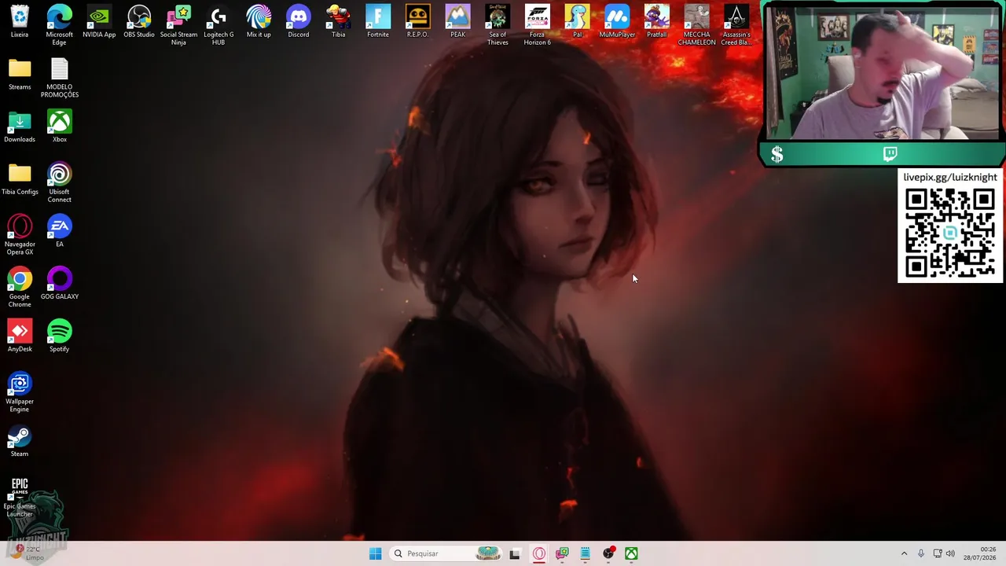Select the GOG GALAXY icon
Image resolution: width=1006 pixels, height=566 pixels.
(60, 283)
